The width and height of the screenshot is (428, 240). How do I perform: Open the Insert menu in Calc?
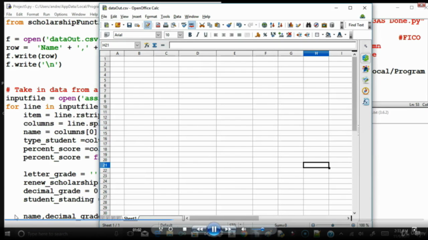click(136, 17)
